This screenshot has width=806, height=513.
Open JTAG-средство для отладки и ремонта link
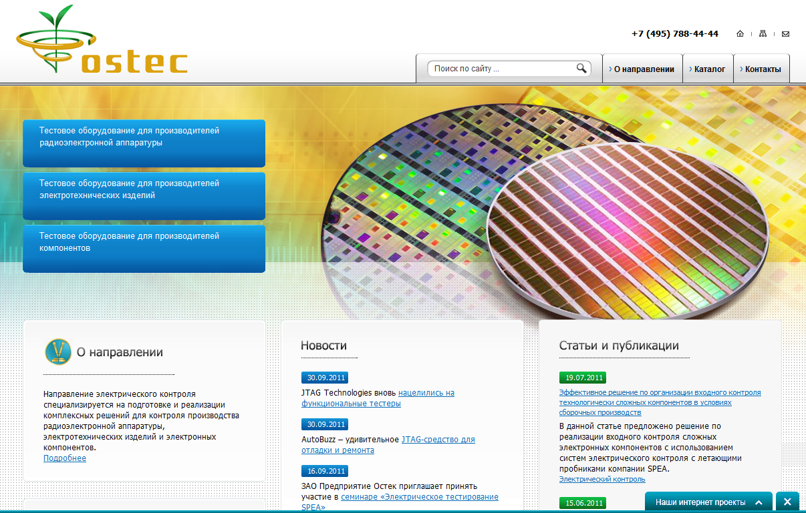click(388, 445)
